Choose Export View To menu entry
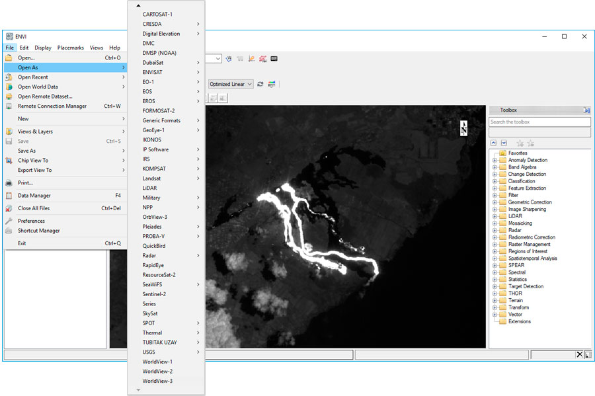Image resolution: width=595 pixels, height=396 pixels. 65,171
